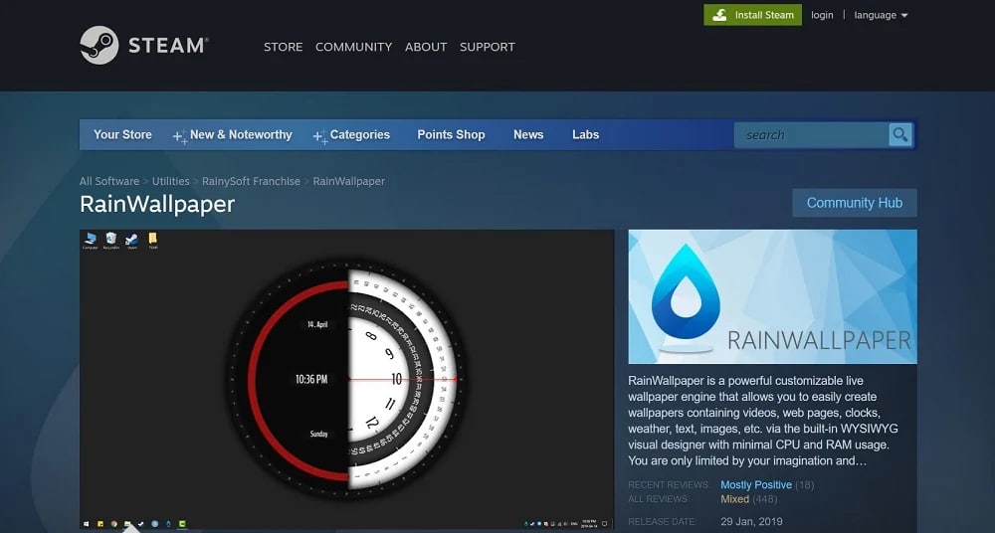
Task: Click the RainWallpaper page title
Action: click(157, 204)
